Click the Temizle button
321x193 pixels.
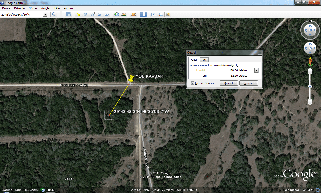249,83
